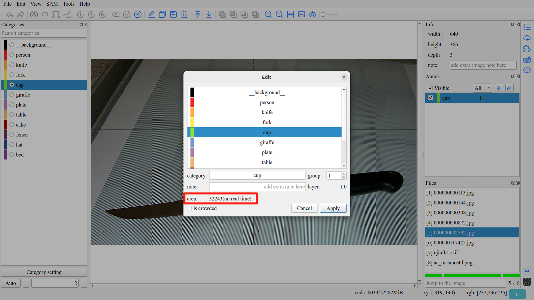The image size is (534, 300).
Task: Select the rectangle box drawing tool
Action: point(45,14)
